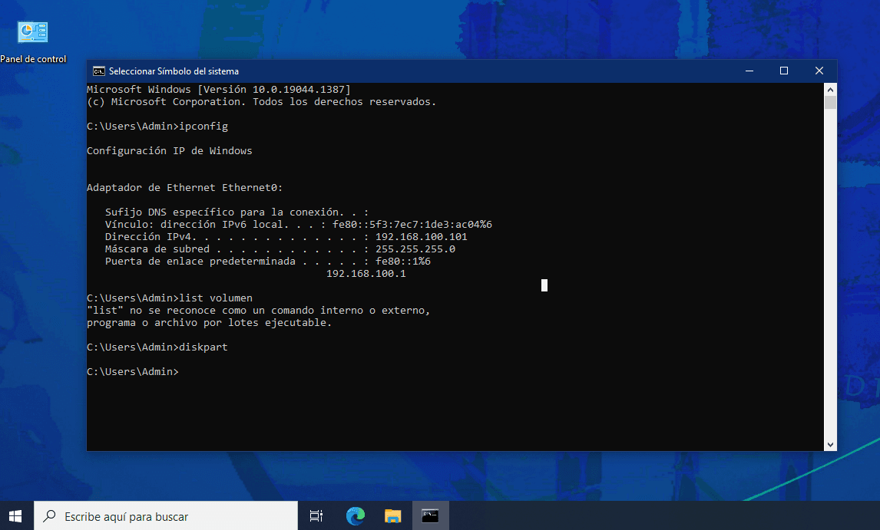Image resolution: width=880 pixels, height=530 pixels.
Task: Maximize the Símbolo del sistema window
Action: [784, 71]
